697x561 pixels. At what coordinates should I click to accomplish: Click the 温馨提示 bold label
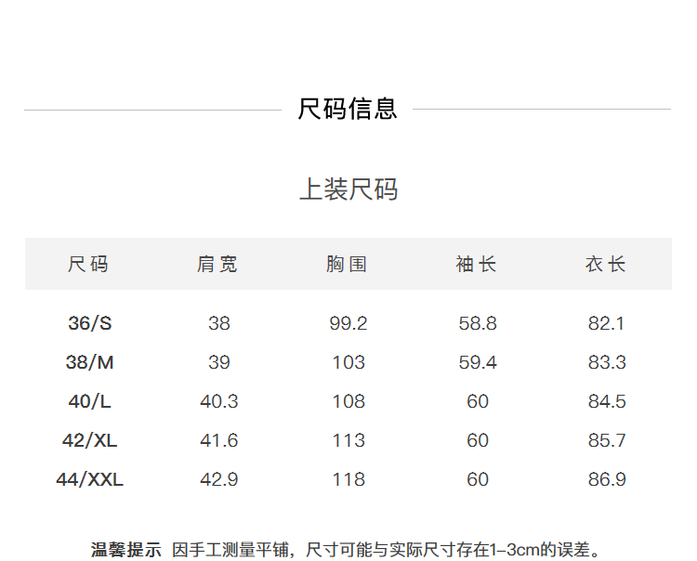point(125,550)
